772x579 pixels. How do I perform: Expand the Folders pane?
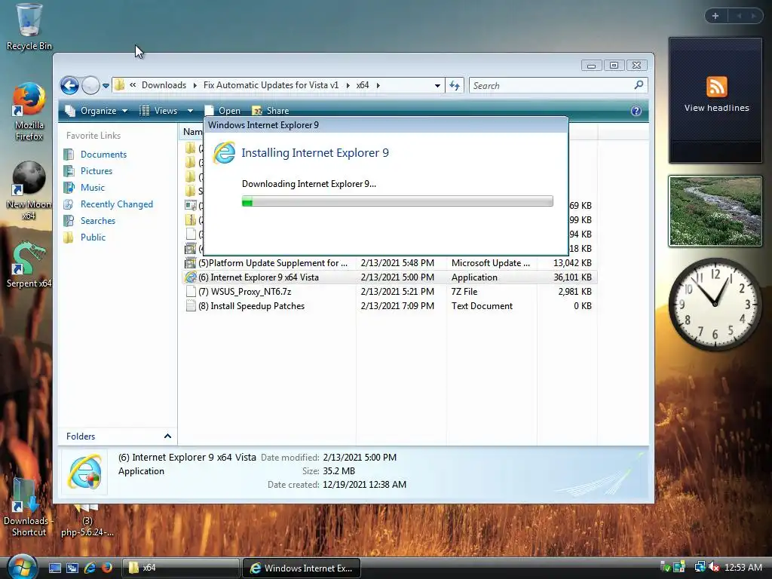coord(167,437)
